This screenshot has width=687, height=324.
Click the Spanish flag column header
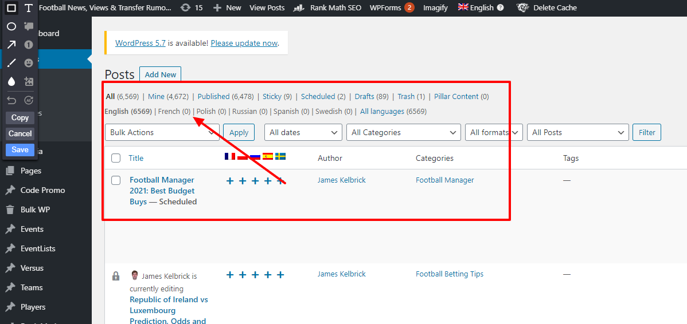pyautogui.click(x=268, y=156)
